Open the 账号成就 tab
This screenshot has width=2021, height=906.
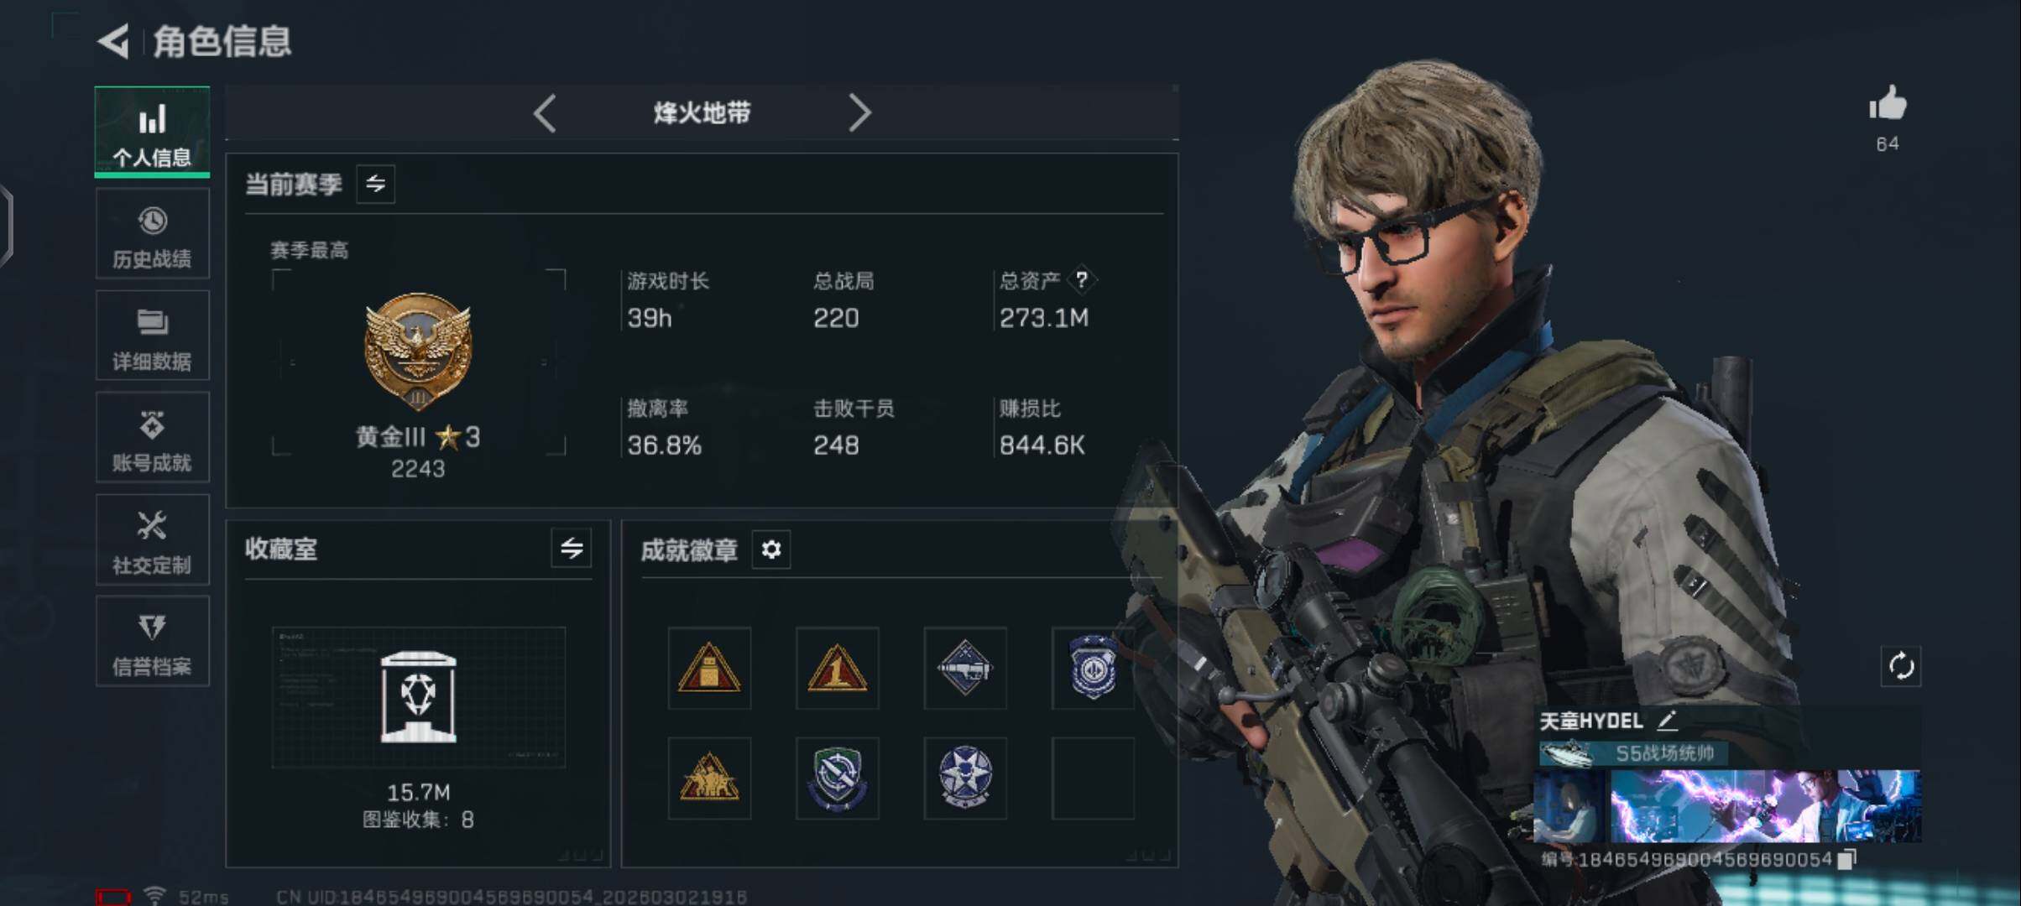click(153, 437)
